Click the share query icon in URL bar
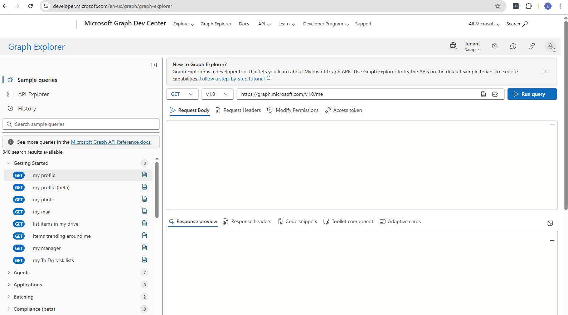Viewport: 568px width, 315px height. (x=495, y=94)
